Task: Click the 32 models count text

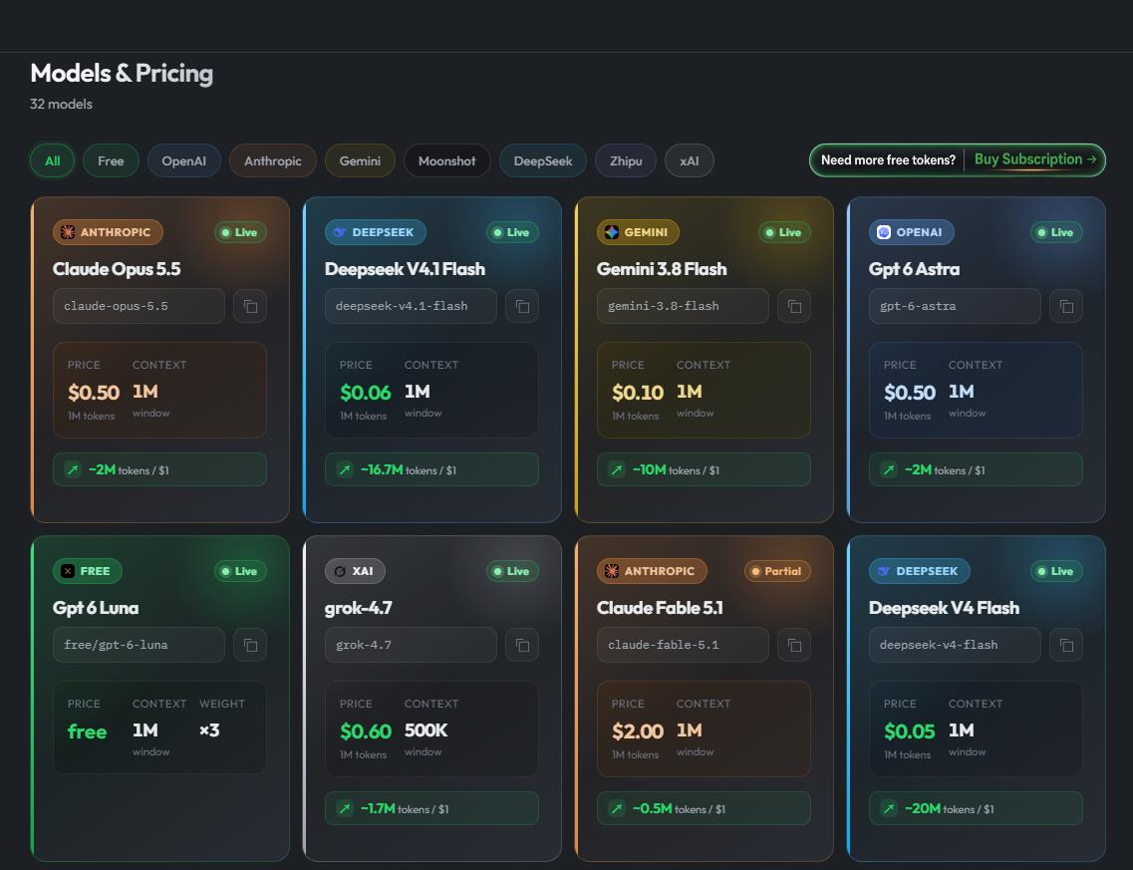Action: pos(61,104)
